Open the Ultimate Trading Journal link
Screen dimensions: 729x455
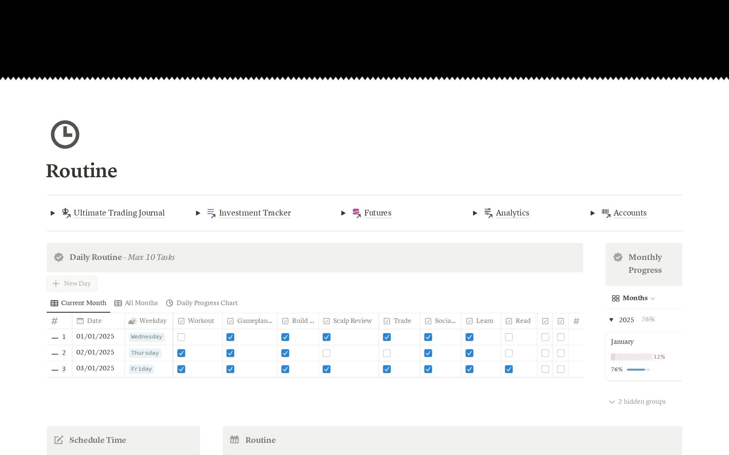pyautogui.click(x=119, y=213)
